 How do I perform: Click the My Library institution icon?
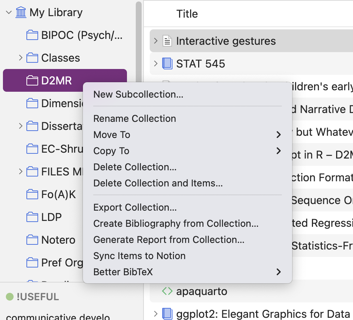[21, 12]
